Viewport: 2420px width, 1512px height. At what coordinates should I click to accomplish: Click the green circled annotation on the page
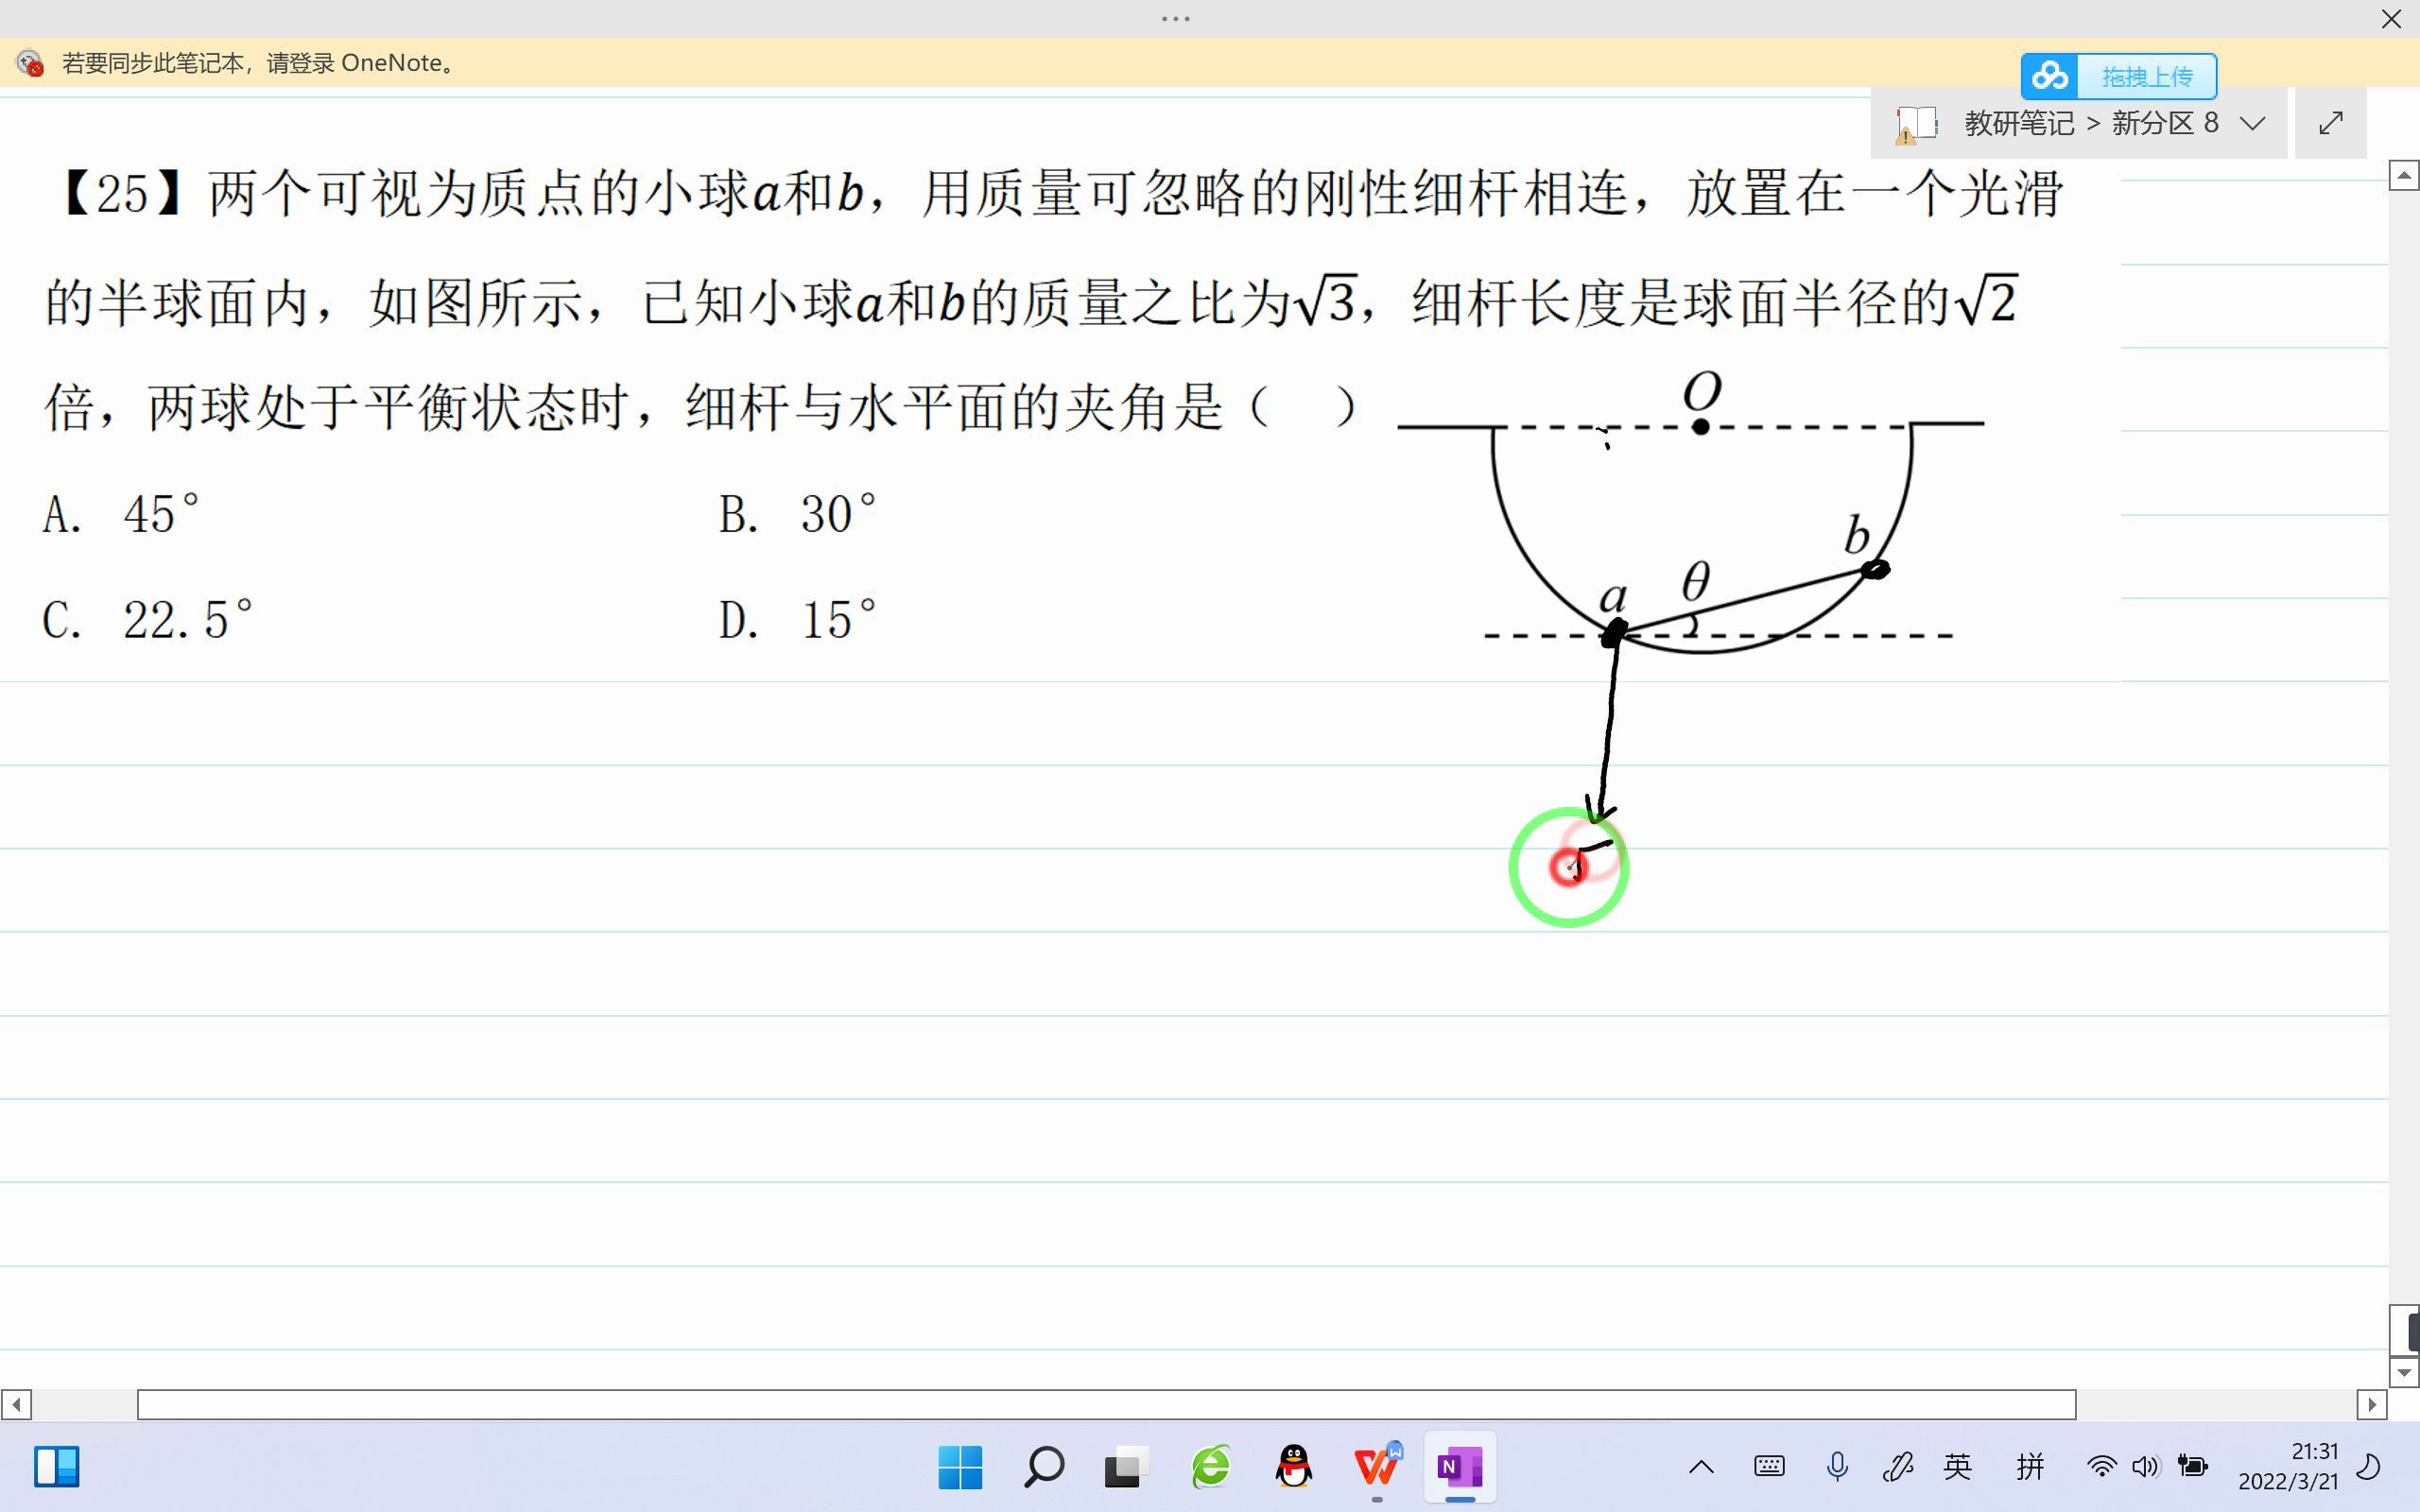(x=1568, y=866)
